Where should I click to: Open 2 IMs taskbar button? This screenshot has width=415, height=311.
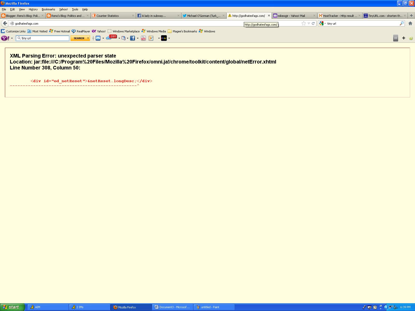coord(90,307)
